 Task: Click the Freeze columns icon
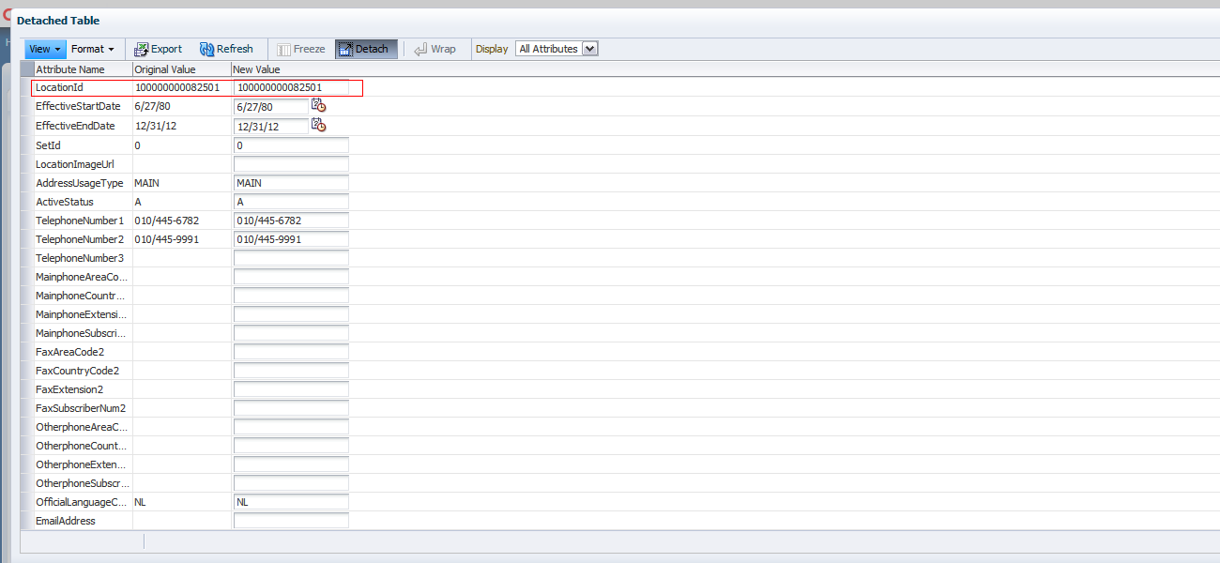[x=283, y=49]
